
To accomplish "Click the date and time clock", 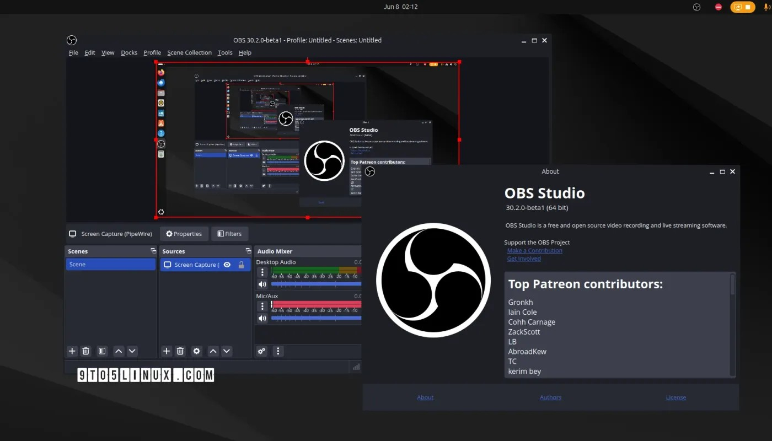I will [400, 7].
